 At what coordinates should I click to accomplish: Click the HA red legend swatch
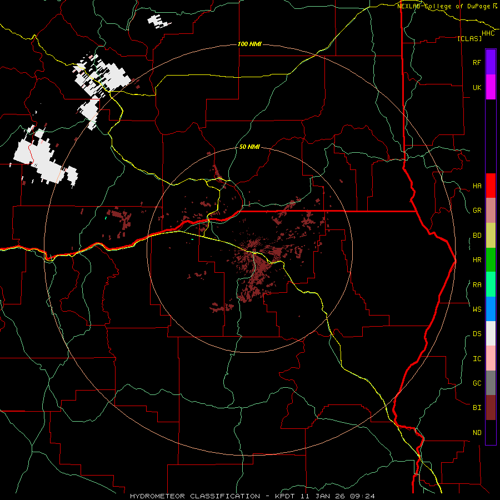(x=491, y=186)
